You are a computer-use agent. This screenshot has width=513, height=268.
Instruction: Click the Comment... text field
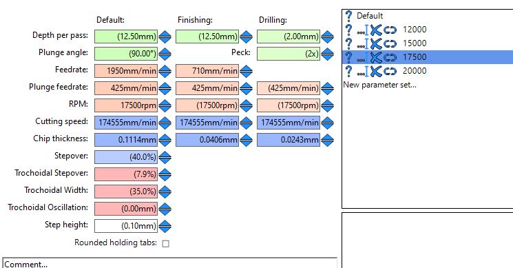coord(170,263)
